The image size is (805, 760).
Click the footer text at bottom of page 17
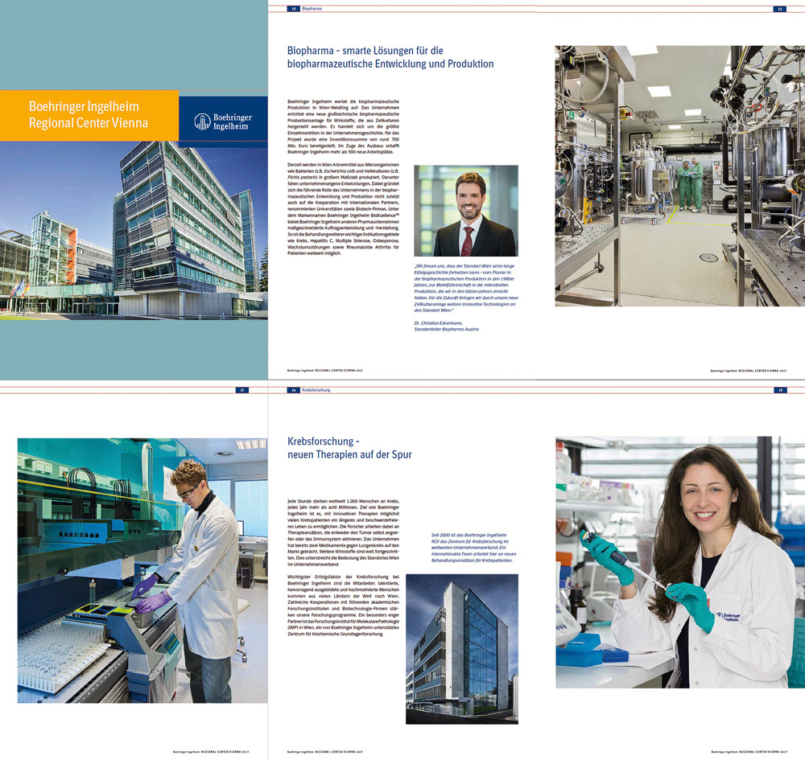[210, 752]
